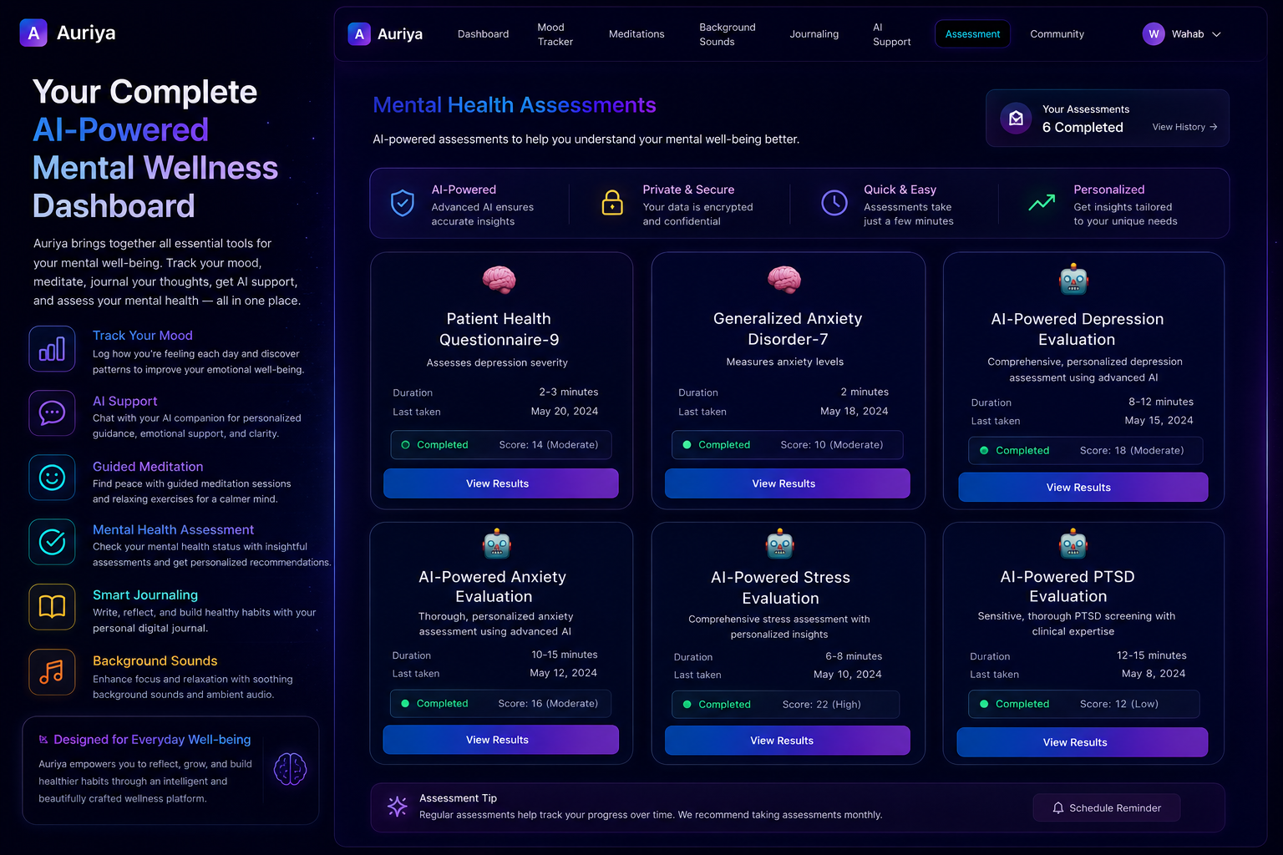Click the Generalized Anxiety Disorder-7 brain thumbnail
Viewport: 1283px width, 855px height.
(x=784, y=280)
